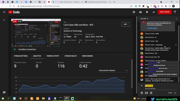The width and height of the screenshot is (180, 101).
Task: Click the browser back arrow
Action: (x=3, y=6)
